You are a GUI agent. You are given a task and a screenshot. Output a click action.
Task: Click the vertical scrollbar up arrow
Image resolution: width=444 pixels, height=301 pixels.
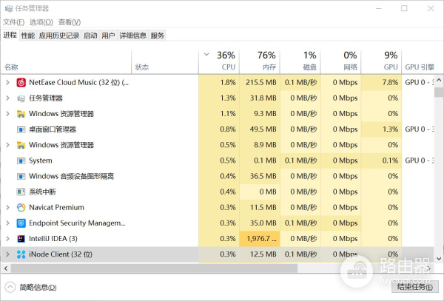[439, 81]
